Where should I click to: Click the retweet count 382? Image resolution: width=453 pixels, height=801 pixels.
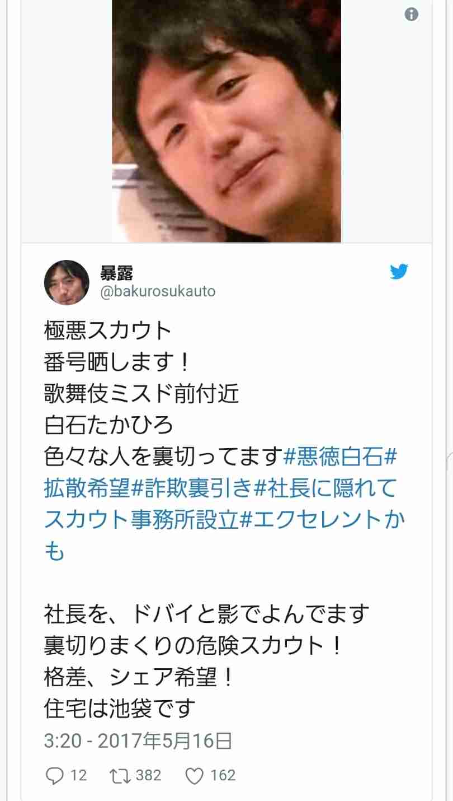coord(149,775)
